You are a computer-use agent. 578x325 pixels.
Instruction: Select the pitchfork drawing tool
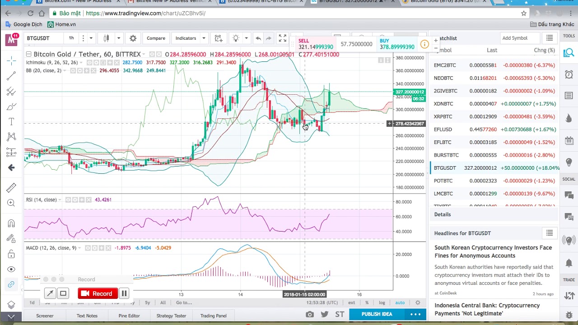point(12,92)
